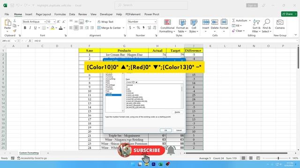Open Sort & Filter menu

click(256, 26)
